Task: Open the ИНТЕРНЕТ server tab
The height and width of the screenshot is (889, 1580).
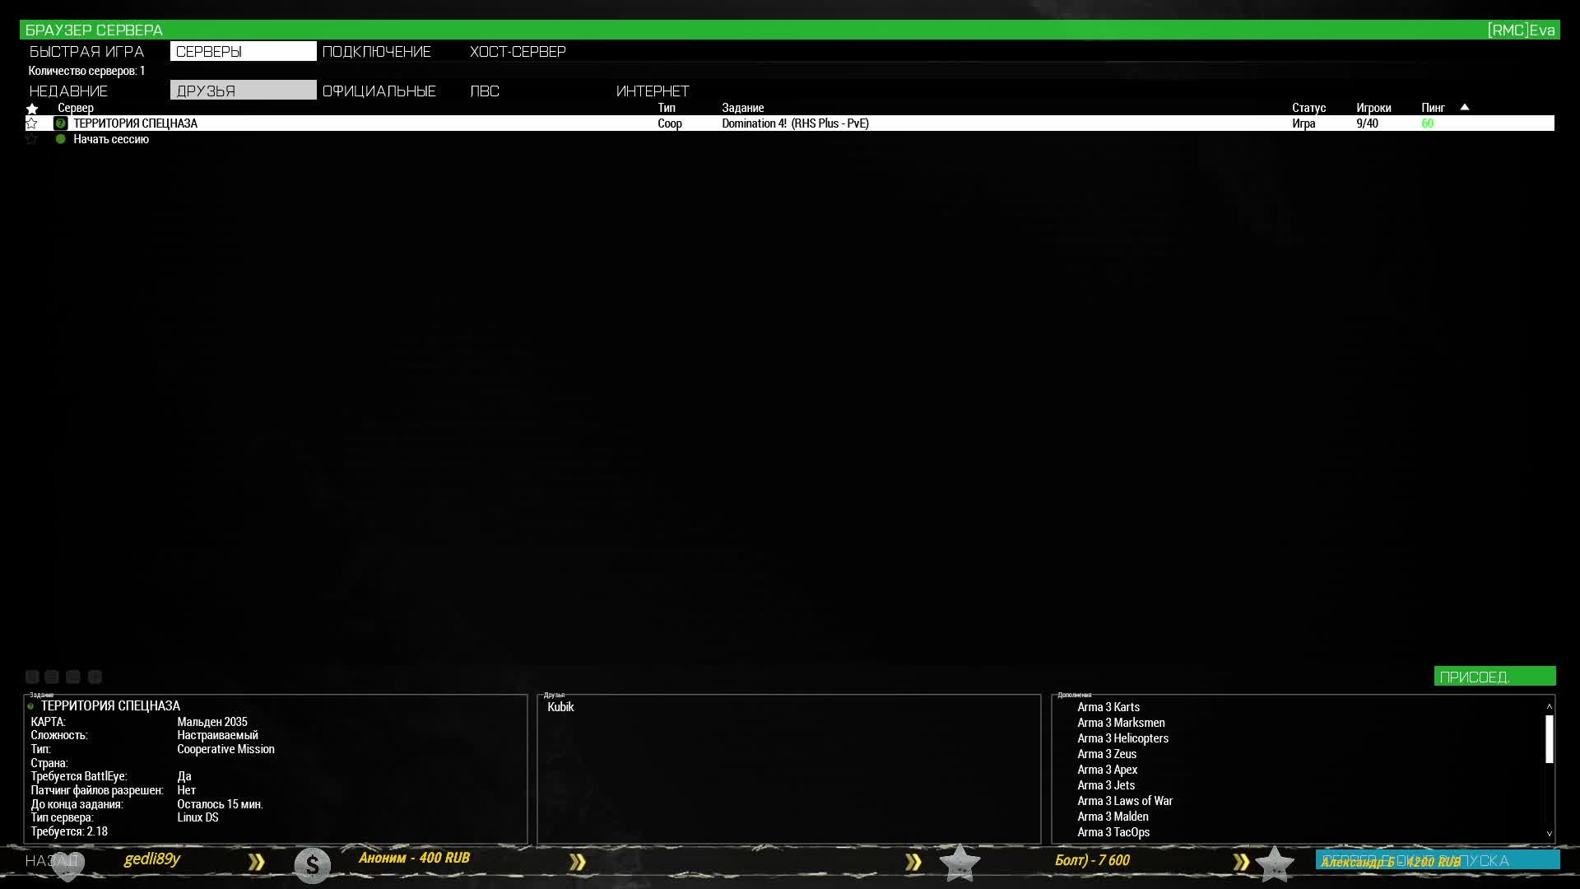Action: pyautogui.click(x=652, y=91)
